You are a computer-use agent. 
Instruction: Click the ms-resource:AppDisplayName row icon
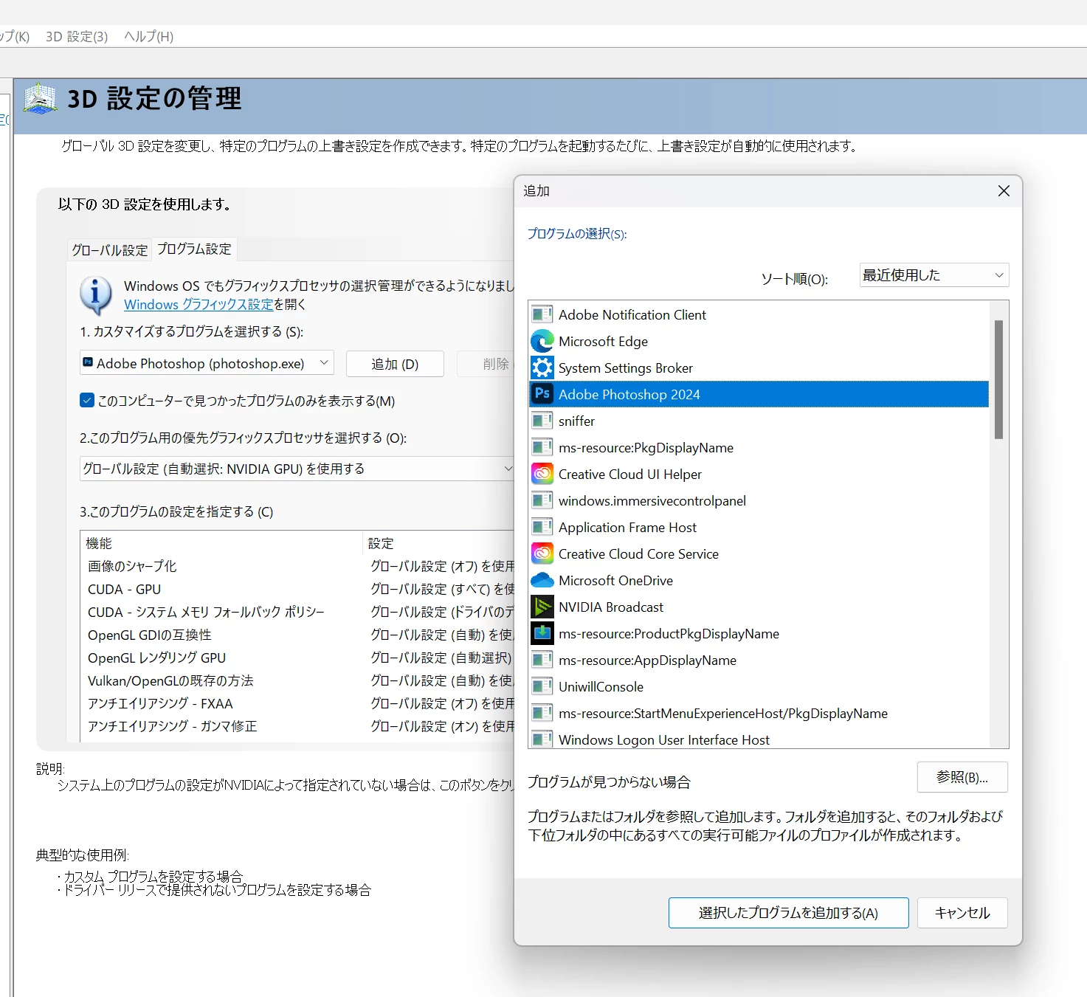[x=542, y=660]
